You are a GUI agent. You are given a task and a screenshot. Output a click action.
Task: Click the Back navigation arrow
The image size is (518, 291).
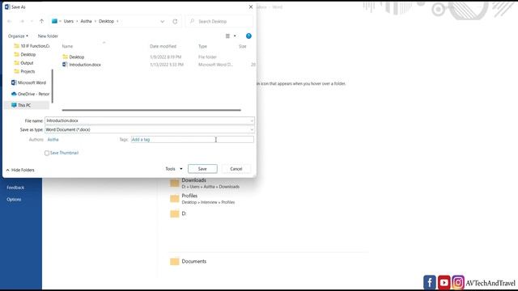pos(10,21)
